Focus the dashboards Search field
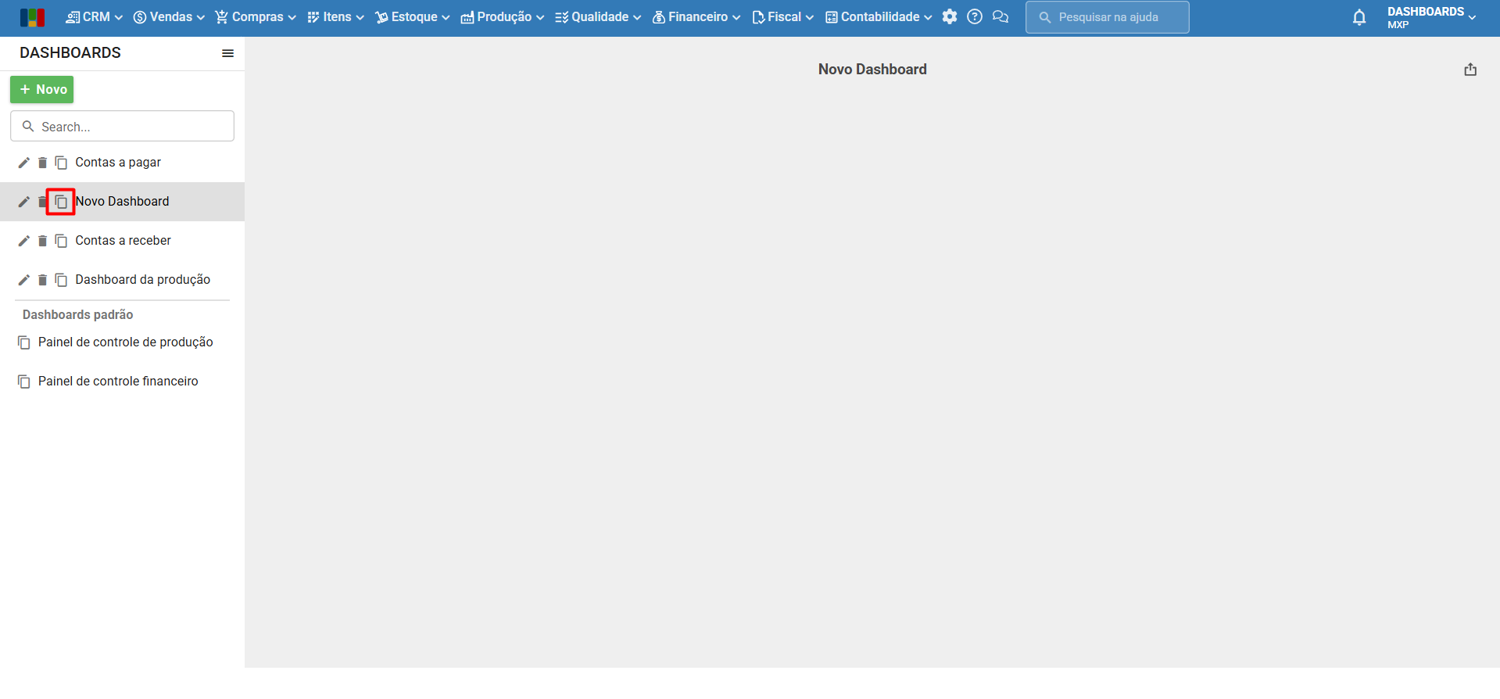1500x699 pixels. click(x=122, y=126)
